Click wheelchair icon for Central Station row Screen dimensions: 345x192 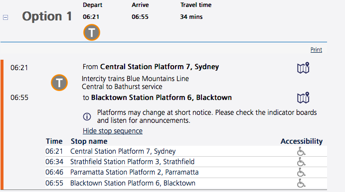tap(301, 151)
